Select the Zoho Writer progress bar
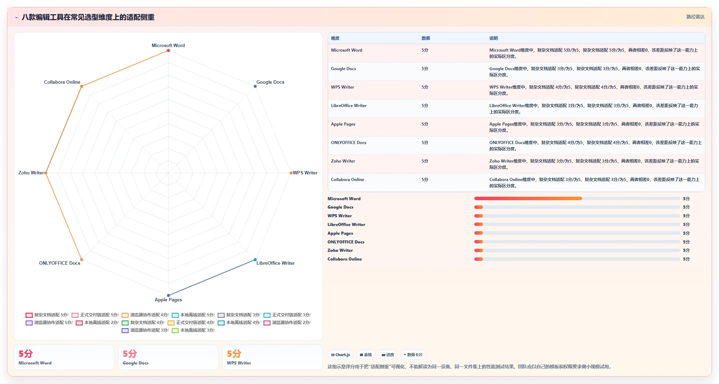 577,250
